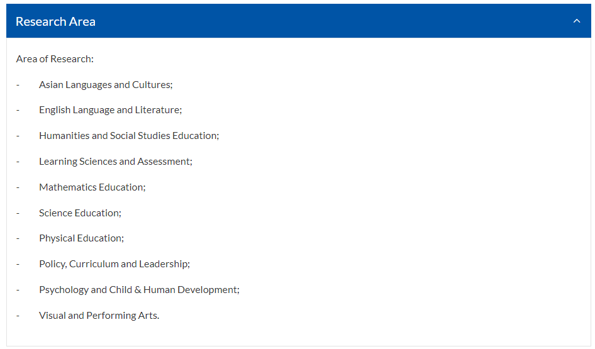Select Physical Education list item
595x349 pixels.
[x=81, y=238]
